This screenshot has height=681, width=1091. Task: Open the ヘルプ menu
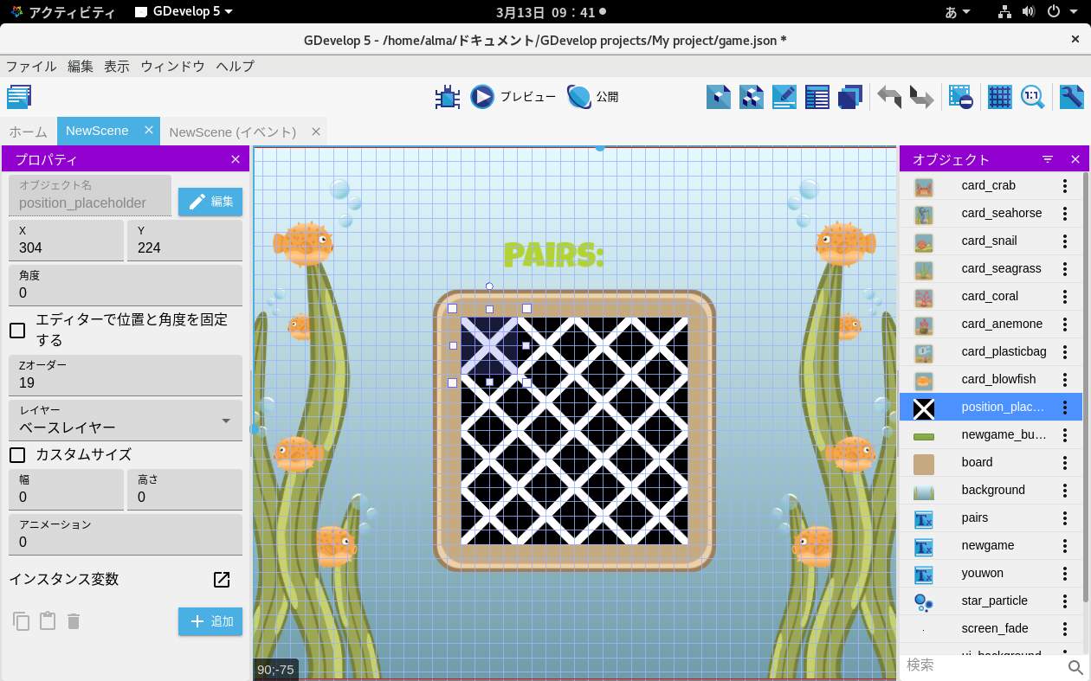coord(236,67)
